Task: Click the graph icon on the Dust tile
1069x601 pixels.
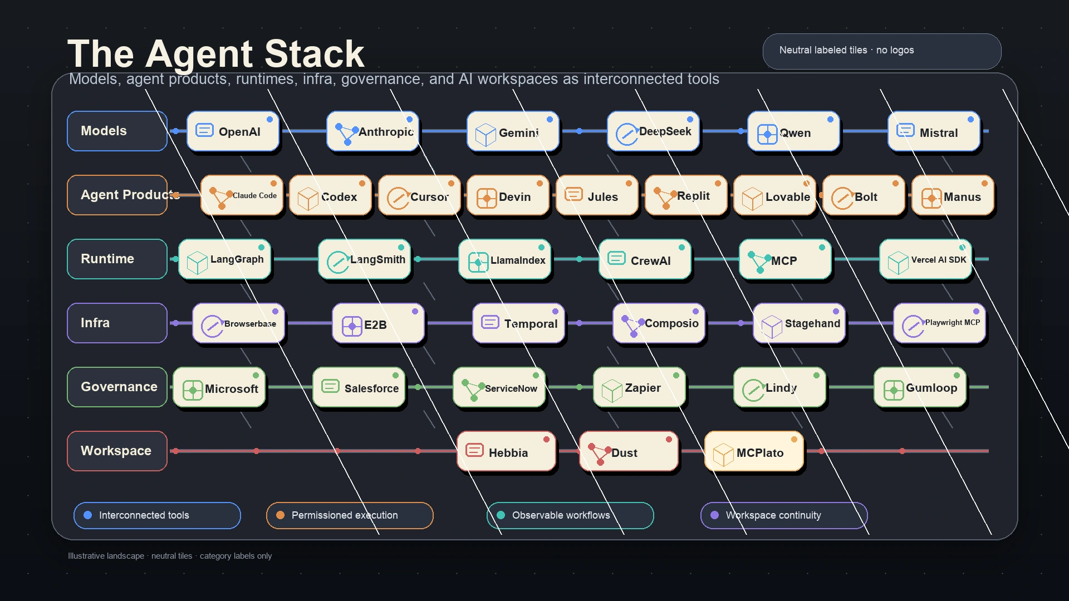Action: 600,454
